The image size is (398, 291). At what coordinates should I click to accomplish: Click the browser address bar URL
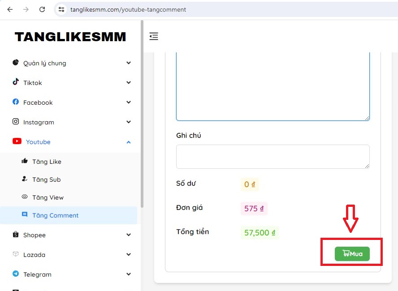pos(128,10)
